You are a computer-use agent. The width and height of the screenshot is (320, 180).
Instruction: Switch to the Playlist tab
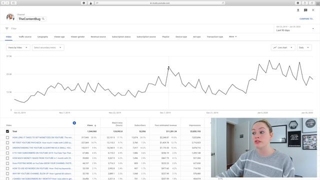click(165, 36)
